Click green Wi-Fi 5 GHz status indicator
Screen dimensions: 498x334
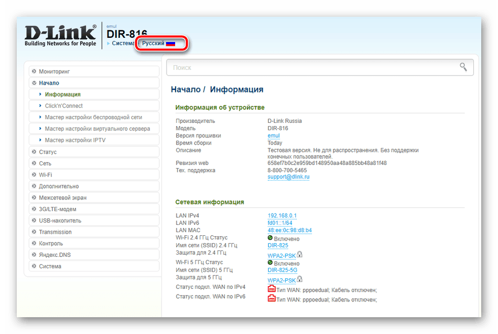pyautogui.click(x=270, y=263)
